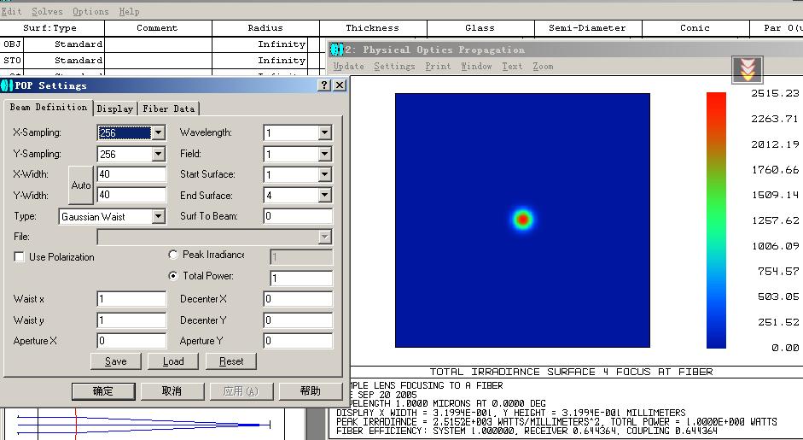Open the End Surface dropdown
Screen dimensions: 803x440
coord(324,196)
